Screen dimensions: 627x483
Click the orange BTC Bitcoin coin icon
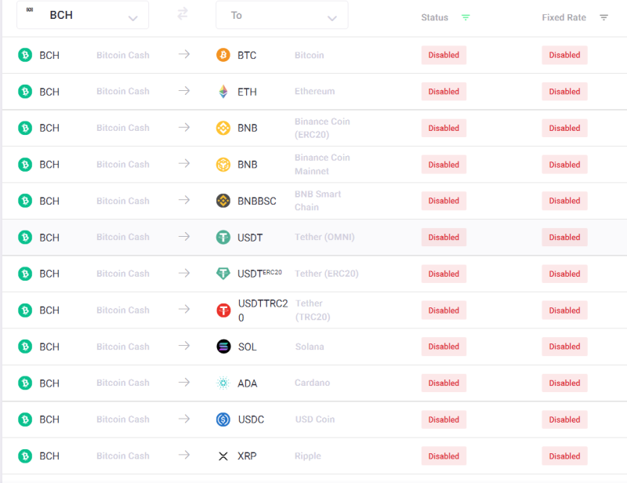click(223, 55)
